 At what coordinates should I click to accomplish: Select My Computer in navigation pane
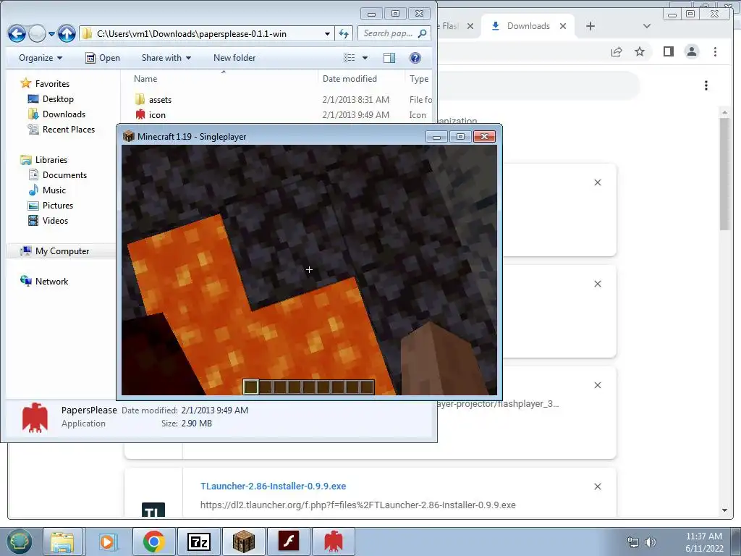pos(62,251)
